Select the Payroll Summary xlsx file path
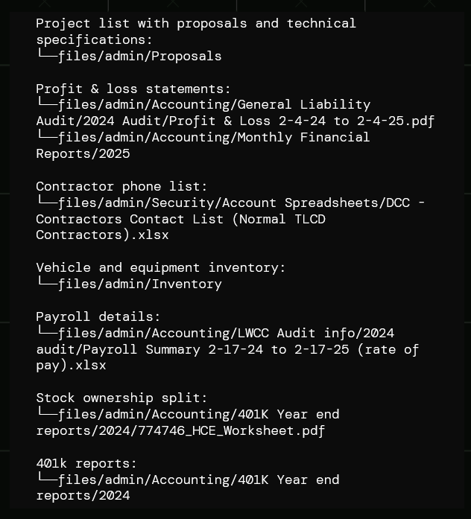 click(227, 349)
